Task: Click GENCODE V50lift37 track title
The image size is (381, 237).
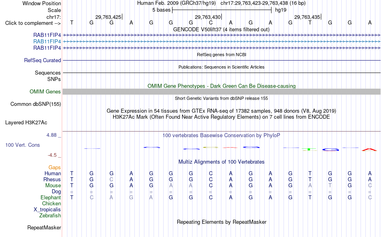Action: click(221, 29)
